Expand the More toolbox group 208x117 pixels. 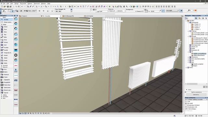2,98
